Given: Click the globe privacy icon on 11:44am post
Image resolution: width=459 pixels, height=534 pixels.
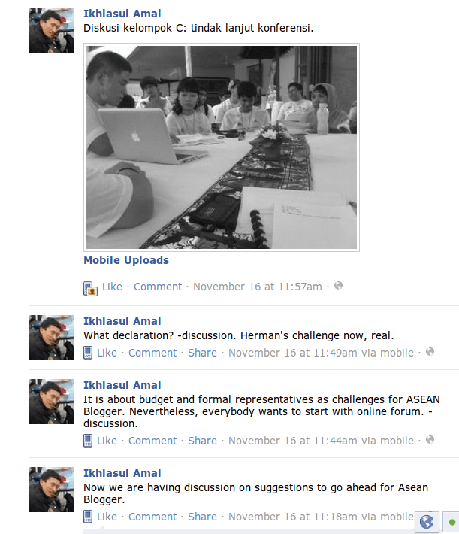Looking at the screenshot, I should tap(430, 440).
